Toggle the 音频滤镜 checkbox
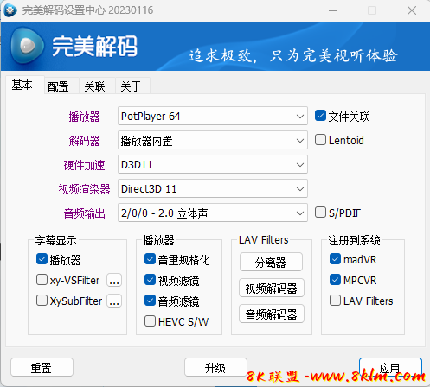Viewport: 430px width, 387px height. coord(150,301)
